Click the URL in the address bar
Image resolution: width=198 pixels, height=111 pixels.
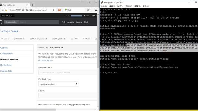coord(28,10)
